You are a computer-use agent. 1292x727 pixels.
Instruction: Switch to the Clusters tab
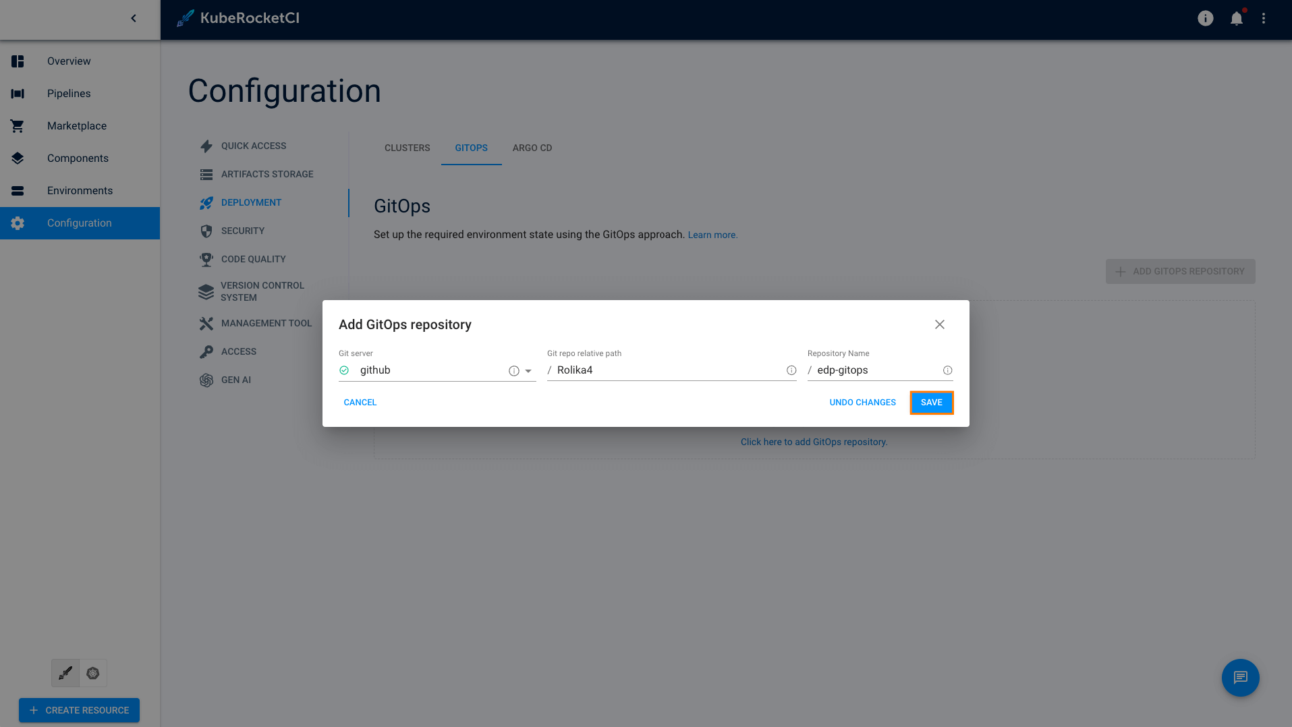407,148
